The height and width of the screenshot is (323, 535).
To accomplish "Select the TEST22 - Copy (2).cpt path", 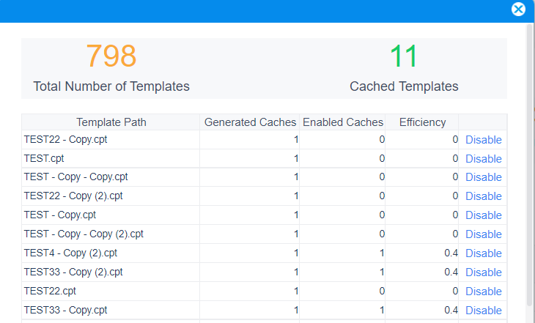I will 73,196.
